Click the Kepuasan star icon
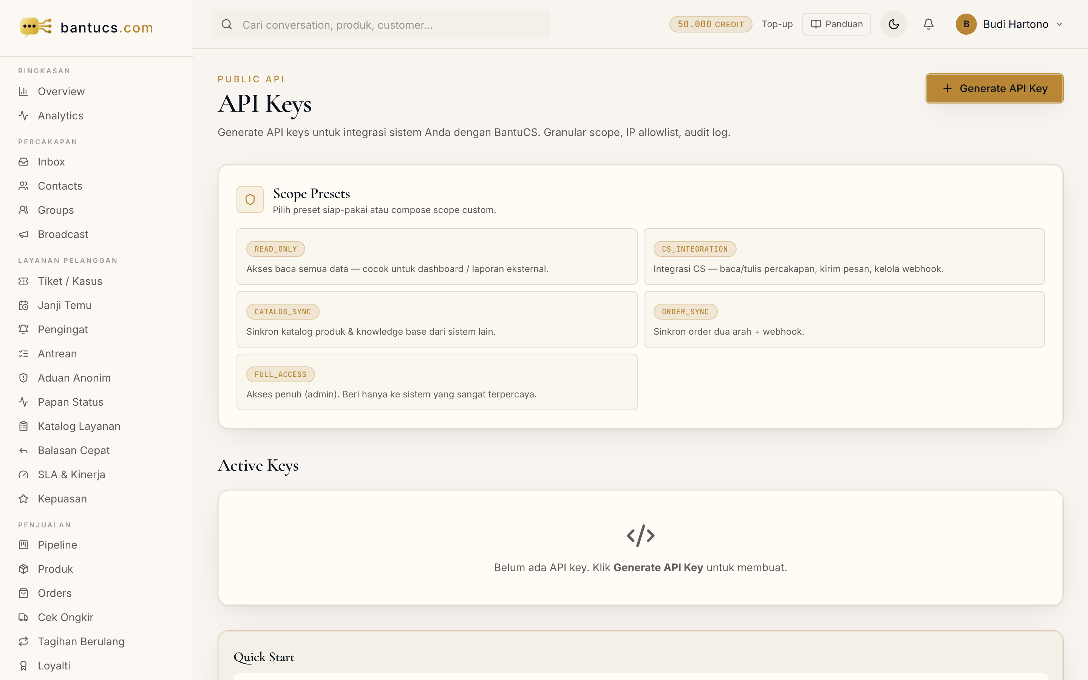This screenshot has width=1088, height=680. [23, 499]
